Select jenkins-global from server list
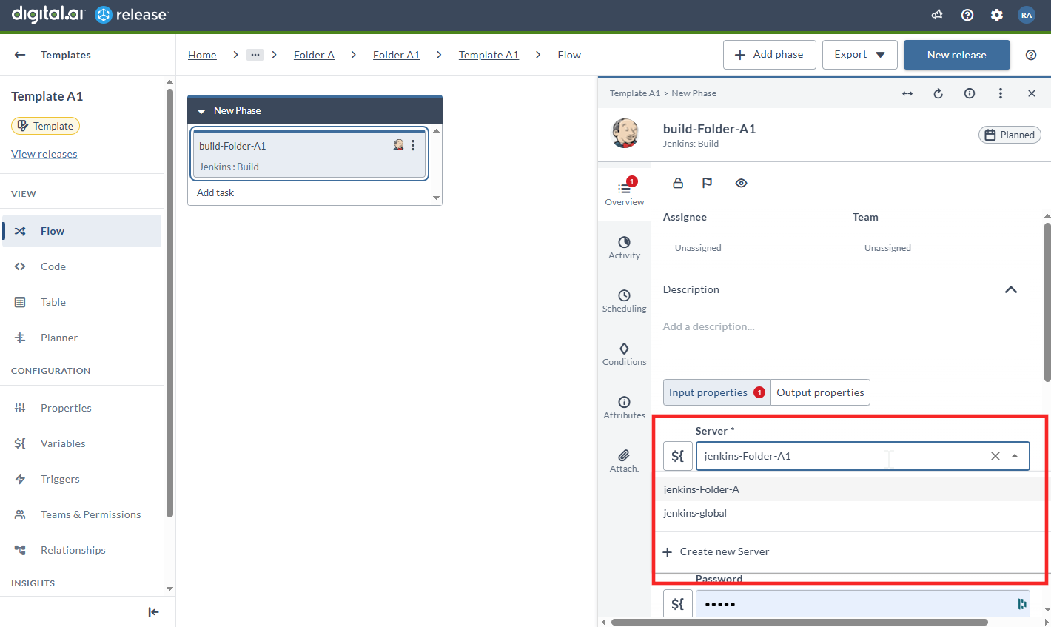 [850, 513]
